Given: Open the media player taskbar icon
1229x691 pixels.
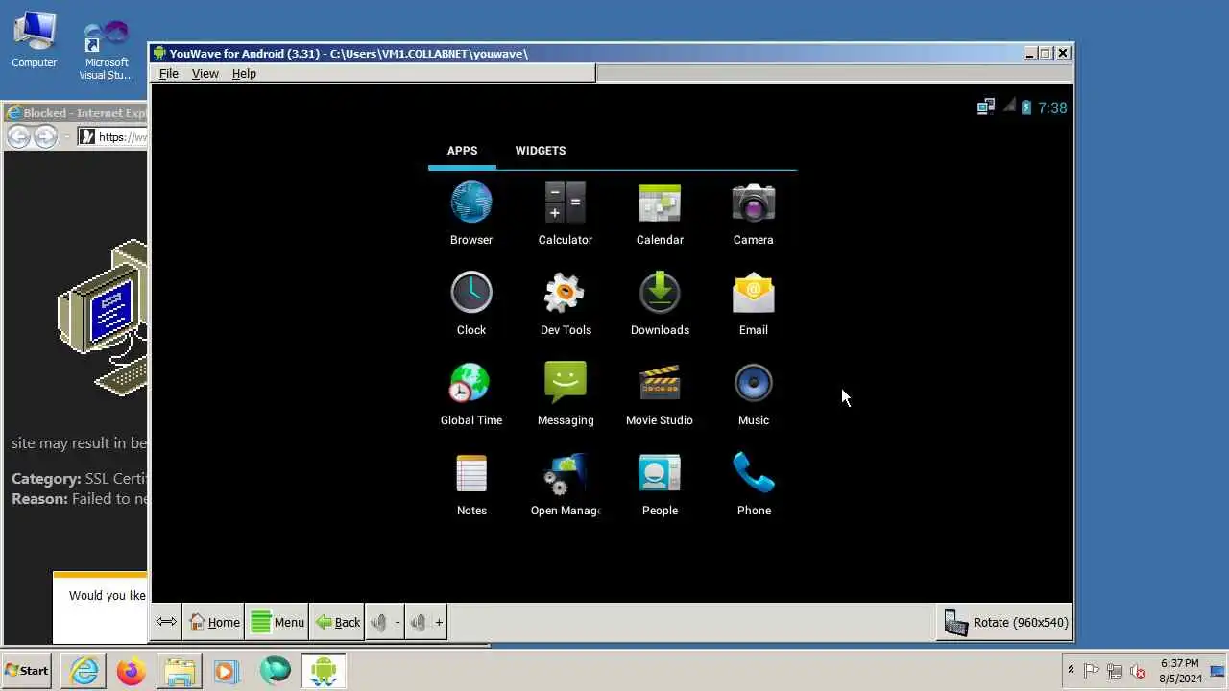Looking at the screenshot, I should (226, 671).
